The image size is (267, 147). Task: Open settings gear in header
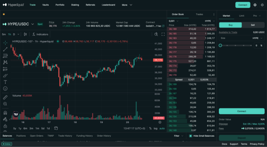pos(262,5)
